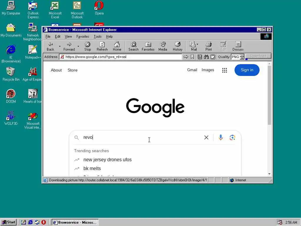Open the Help menu
Image resolution: width=301 pixels, height=226 pixels.
[109, 36]
